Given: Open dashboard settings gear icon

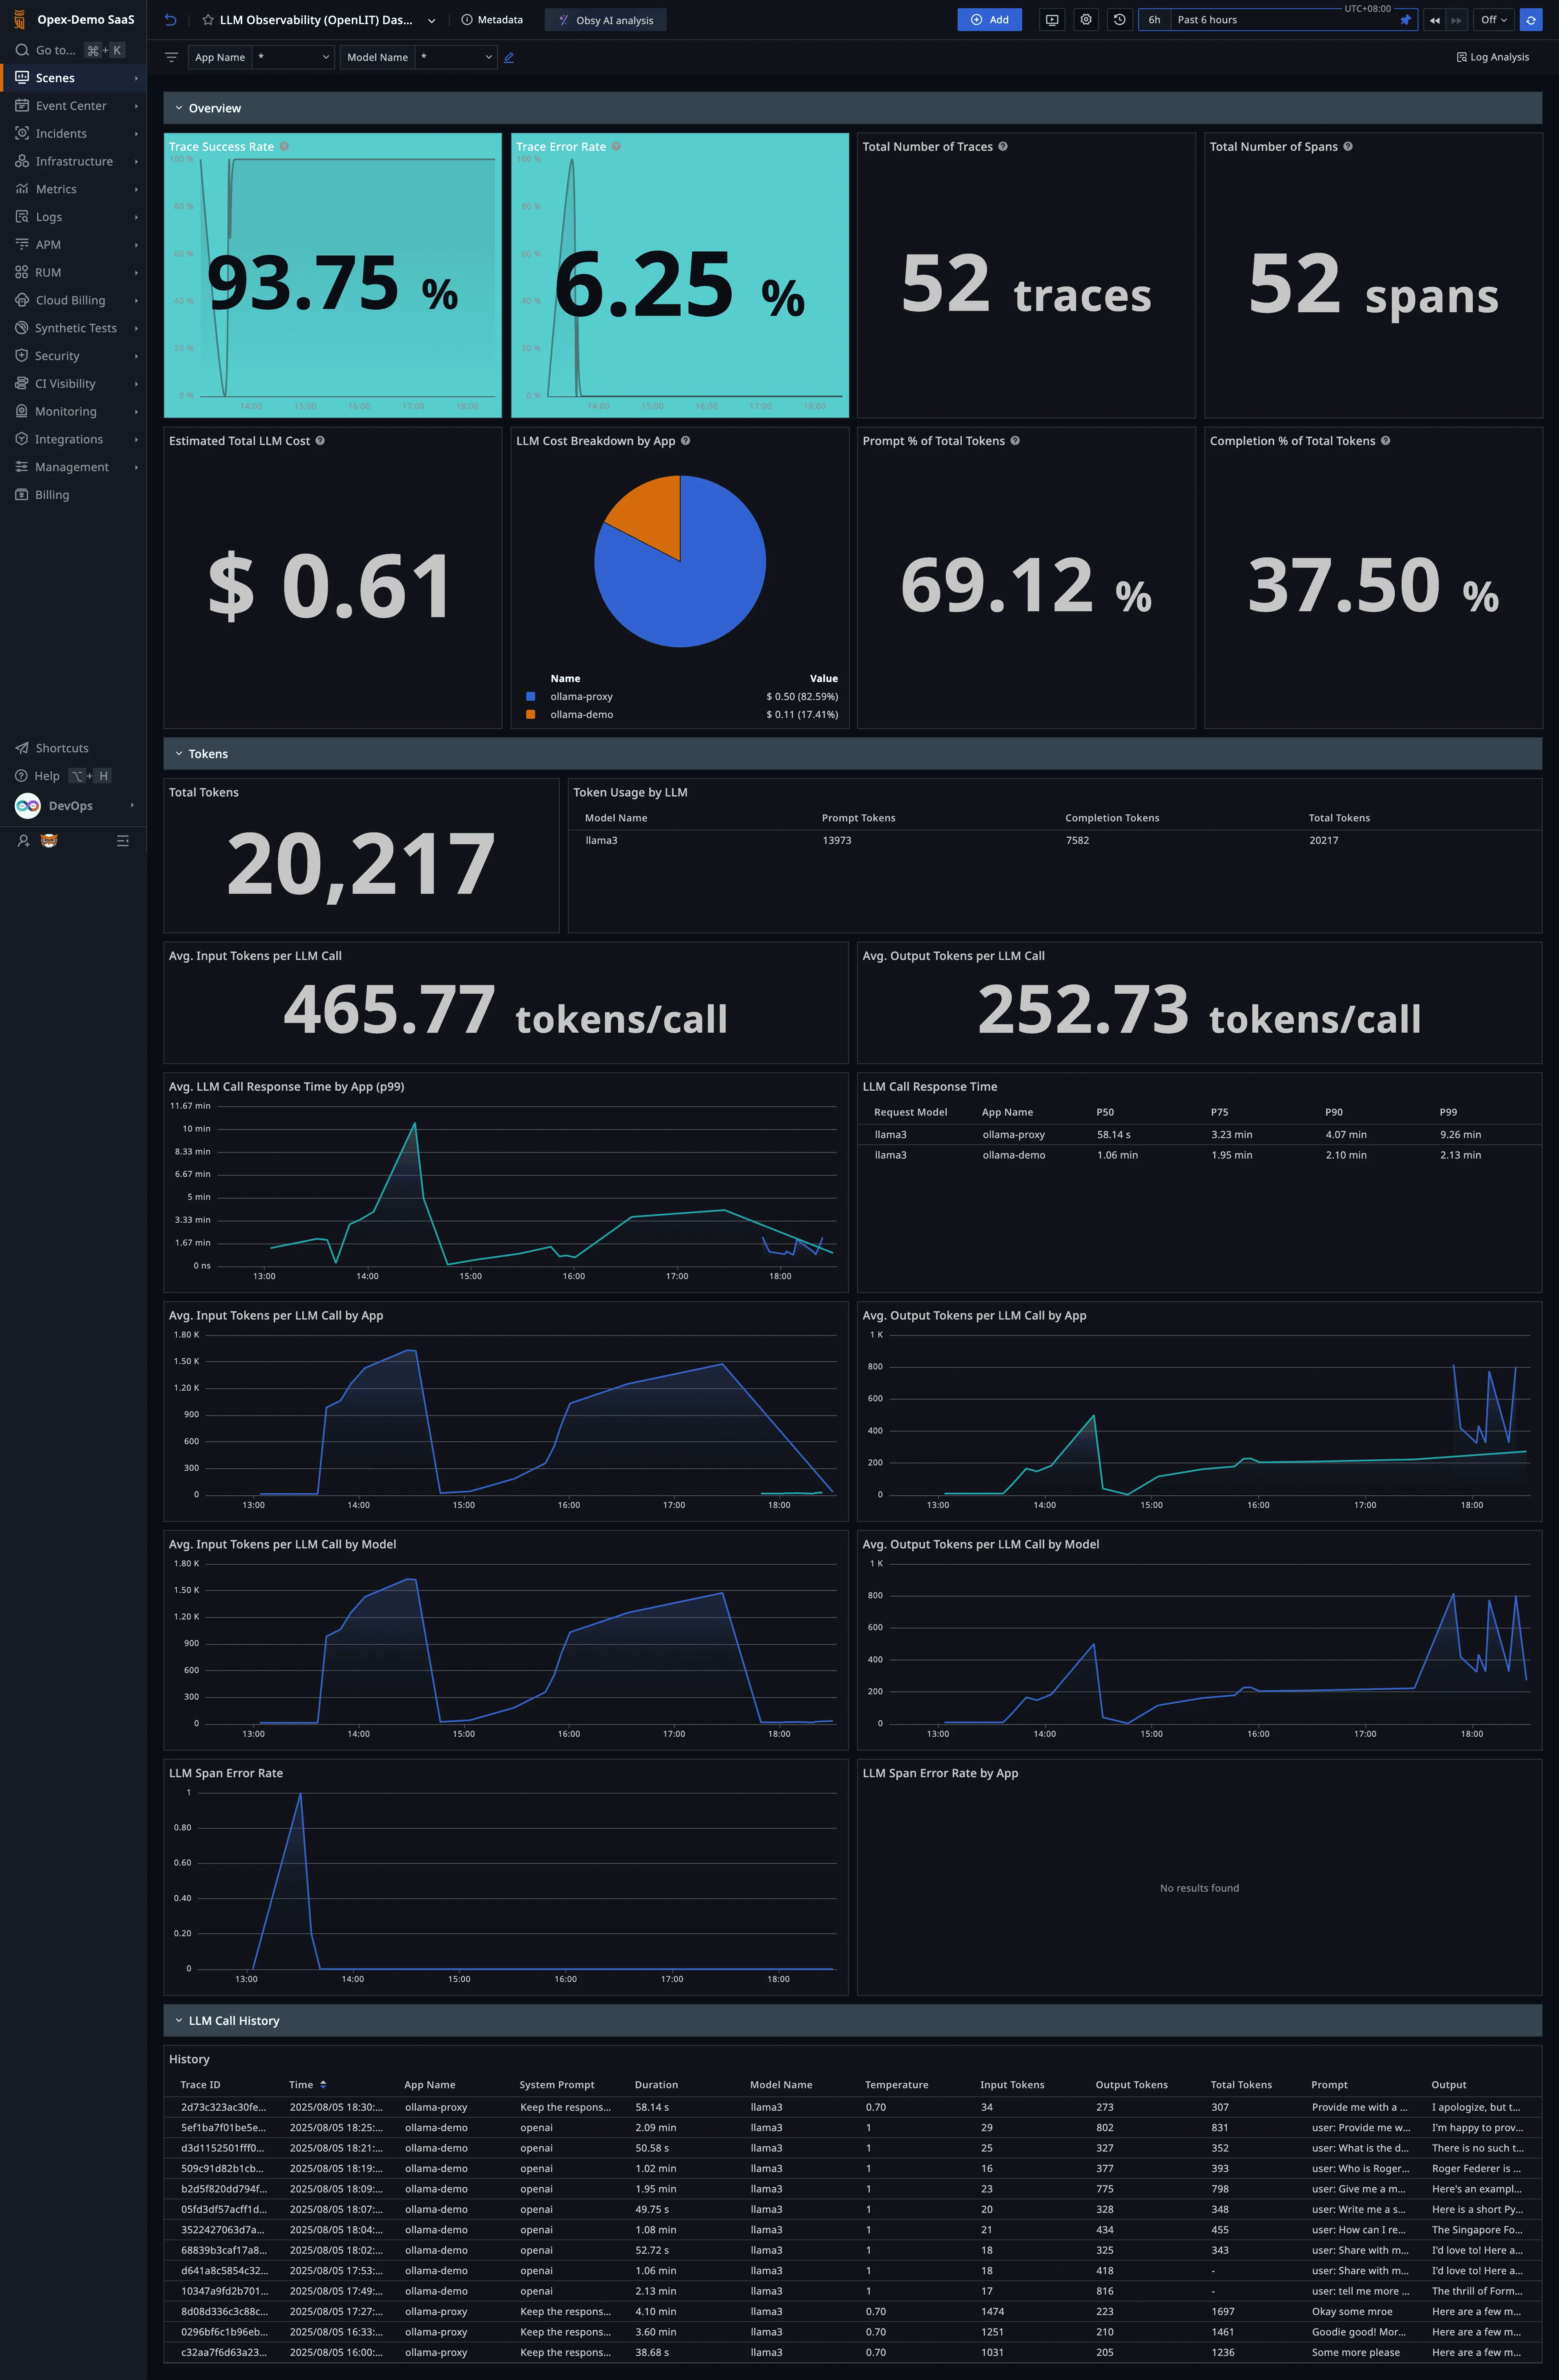Looking at the screenshot, I should tap(1086, 20).
